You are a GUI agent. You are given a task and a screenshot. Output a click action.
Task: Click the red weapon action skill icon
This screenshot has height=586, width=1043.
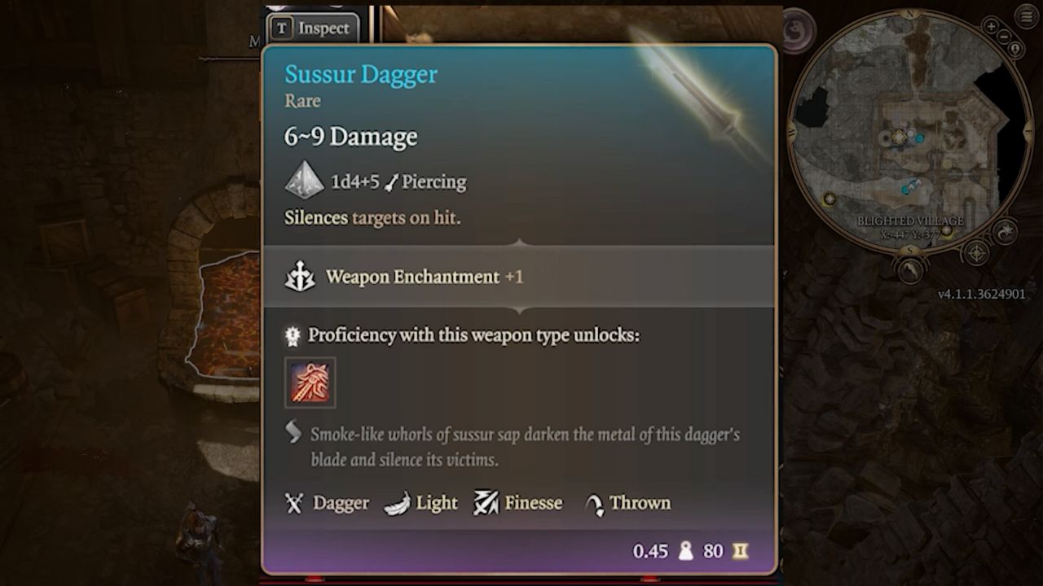pos(310,383)
